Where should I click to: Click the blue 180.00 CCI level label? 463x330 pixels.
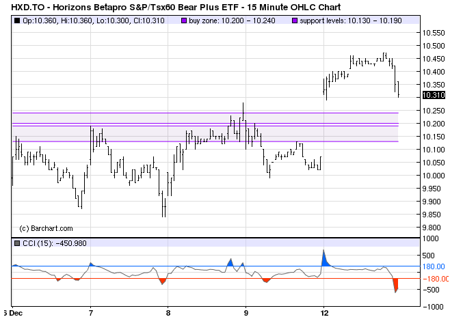coord(434,266)
